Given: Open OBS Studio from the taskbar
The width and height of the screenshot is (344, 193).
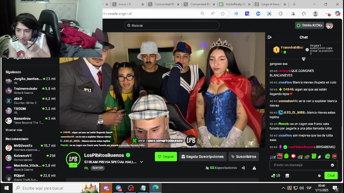Looking at the screenshot, I should [131, 188].
